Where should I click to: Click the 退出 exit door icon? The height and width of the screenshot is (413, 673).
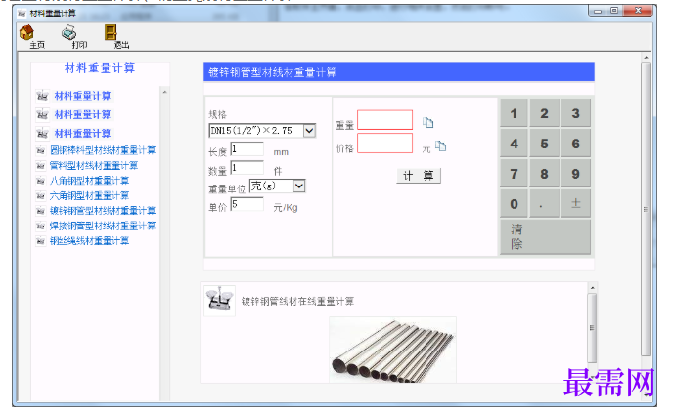111,32
